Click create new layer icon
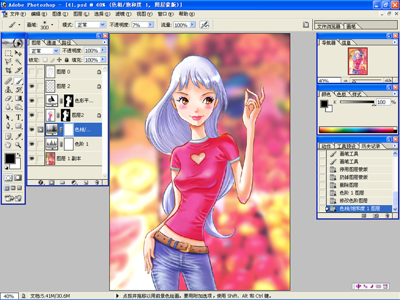400x300 pixels. coord(86,182)
